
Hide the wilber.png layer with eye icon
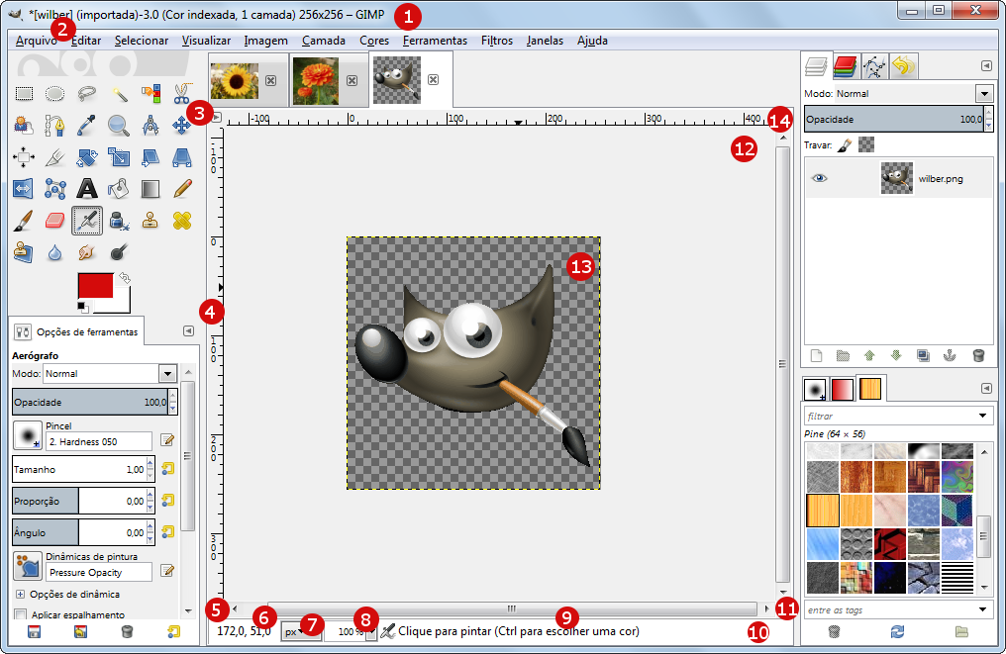pos(820,179)
